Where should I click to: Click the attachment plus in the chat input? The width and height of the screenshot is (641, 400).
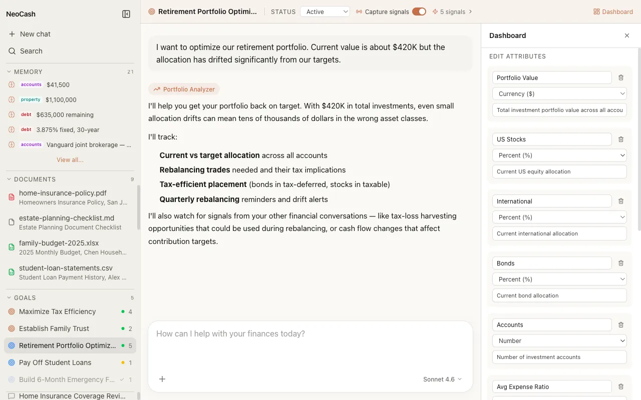(x=162, y=379)
